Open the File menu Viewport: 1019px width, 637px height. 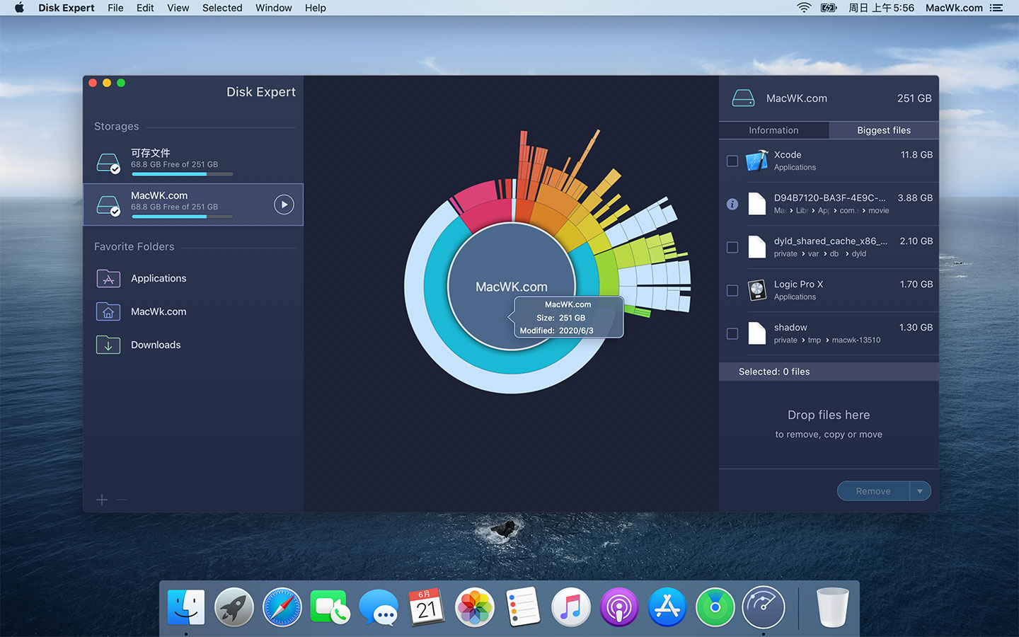pyautogui.click(x=115, y=8)
